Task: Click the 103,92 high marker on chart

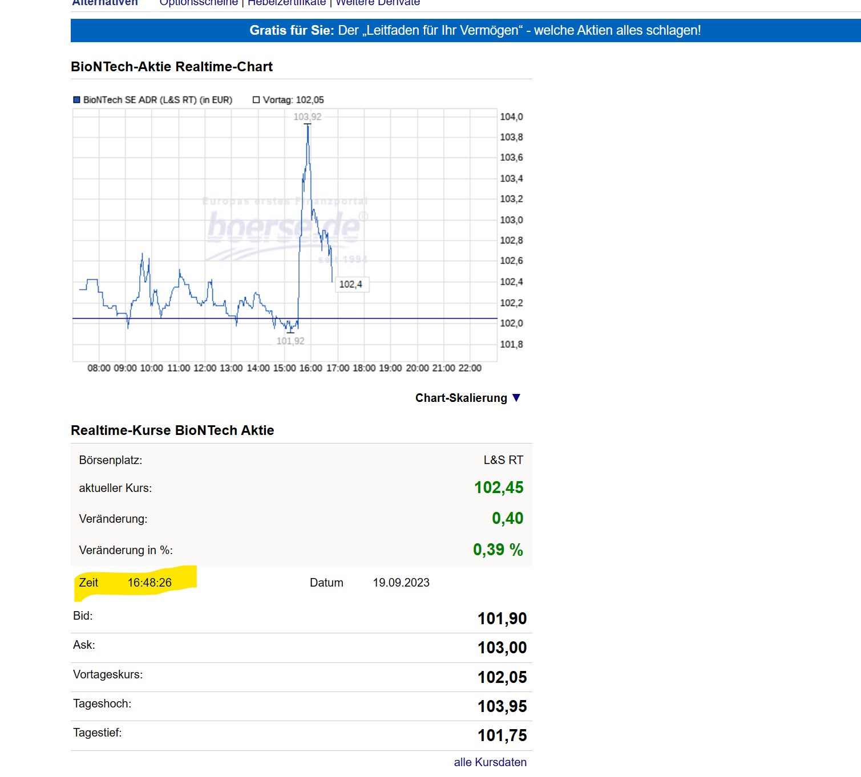Action: [x=308, y=117]
